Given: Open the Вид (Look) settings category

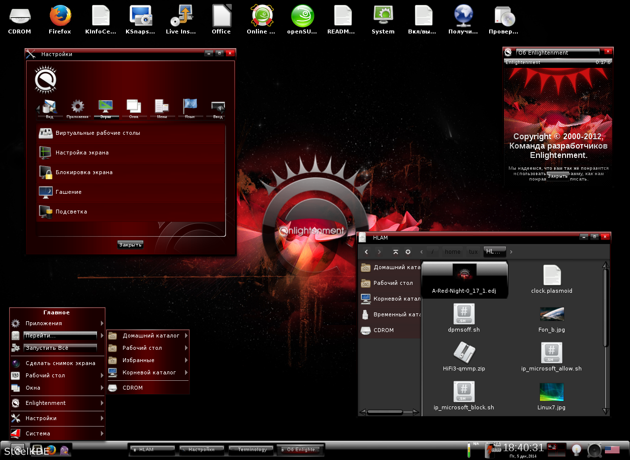Looking at the screenshot, I should pyautogui.click(x=50, y=108).
